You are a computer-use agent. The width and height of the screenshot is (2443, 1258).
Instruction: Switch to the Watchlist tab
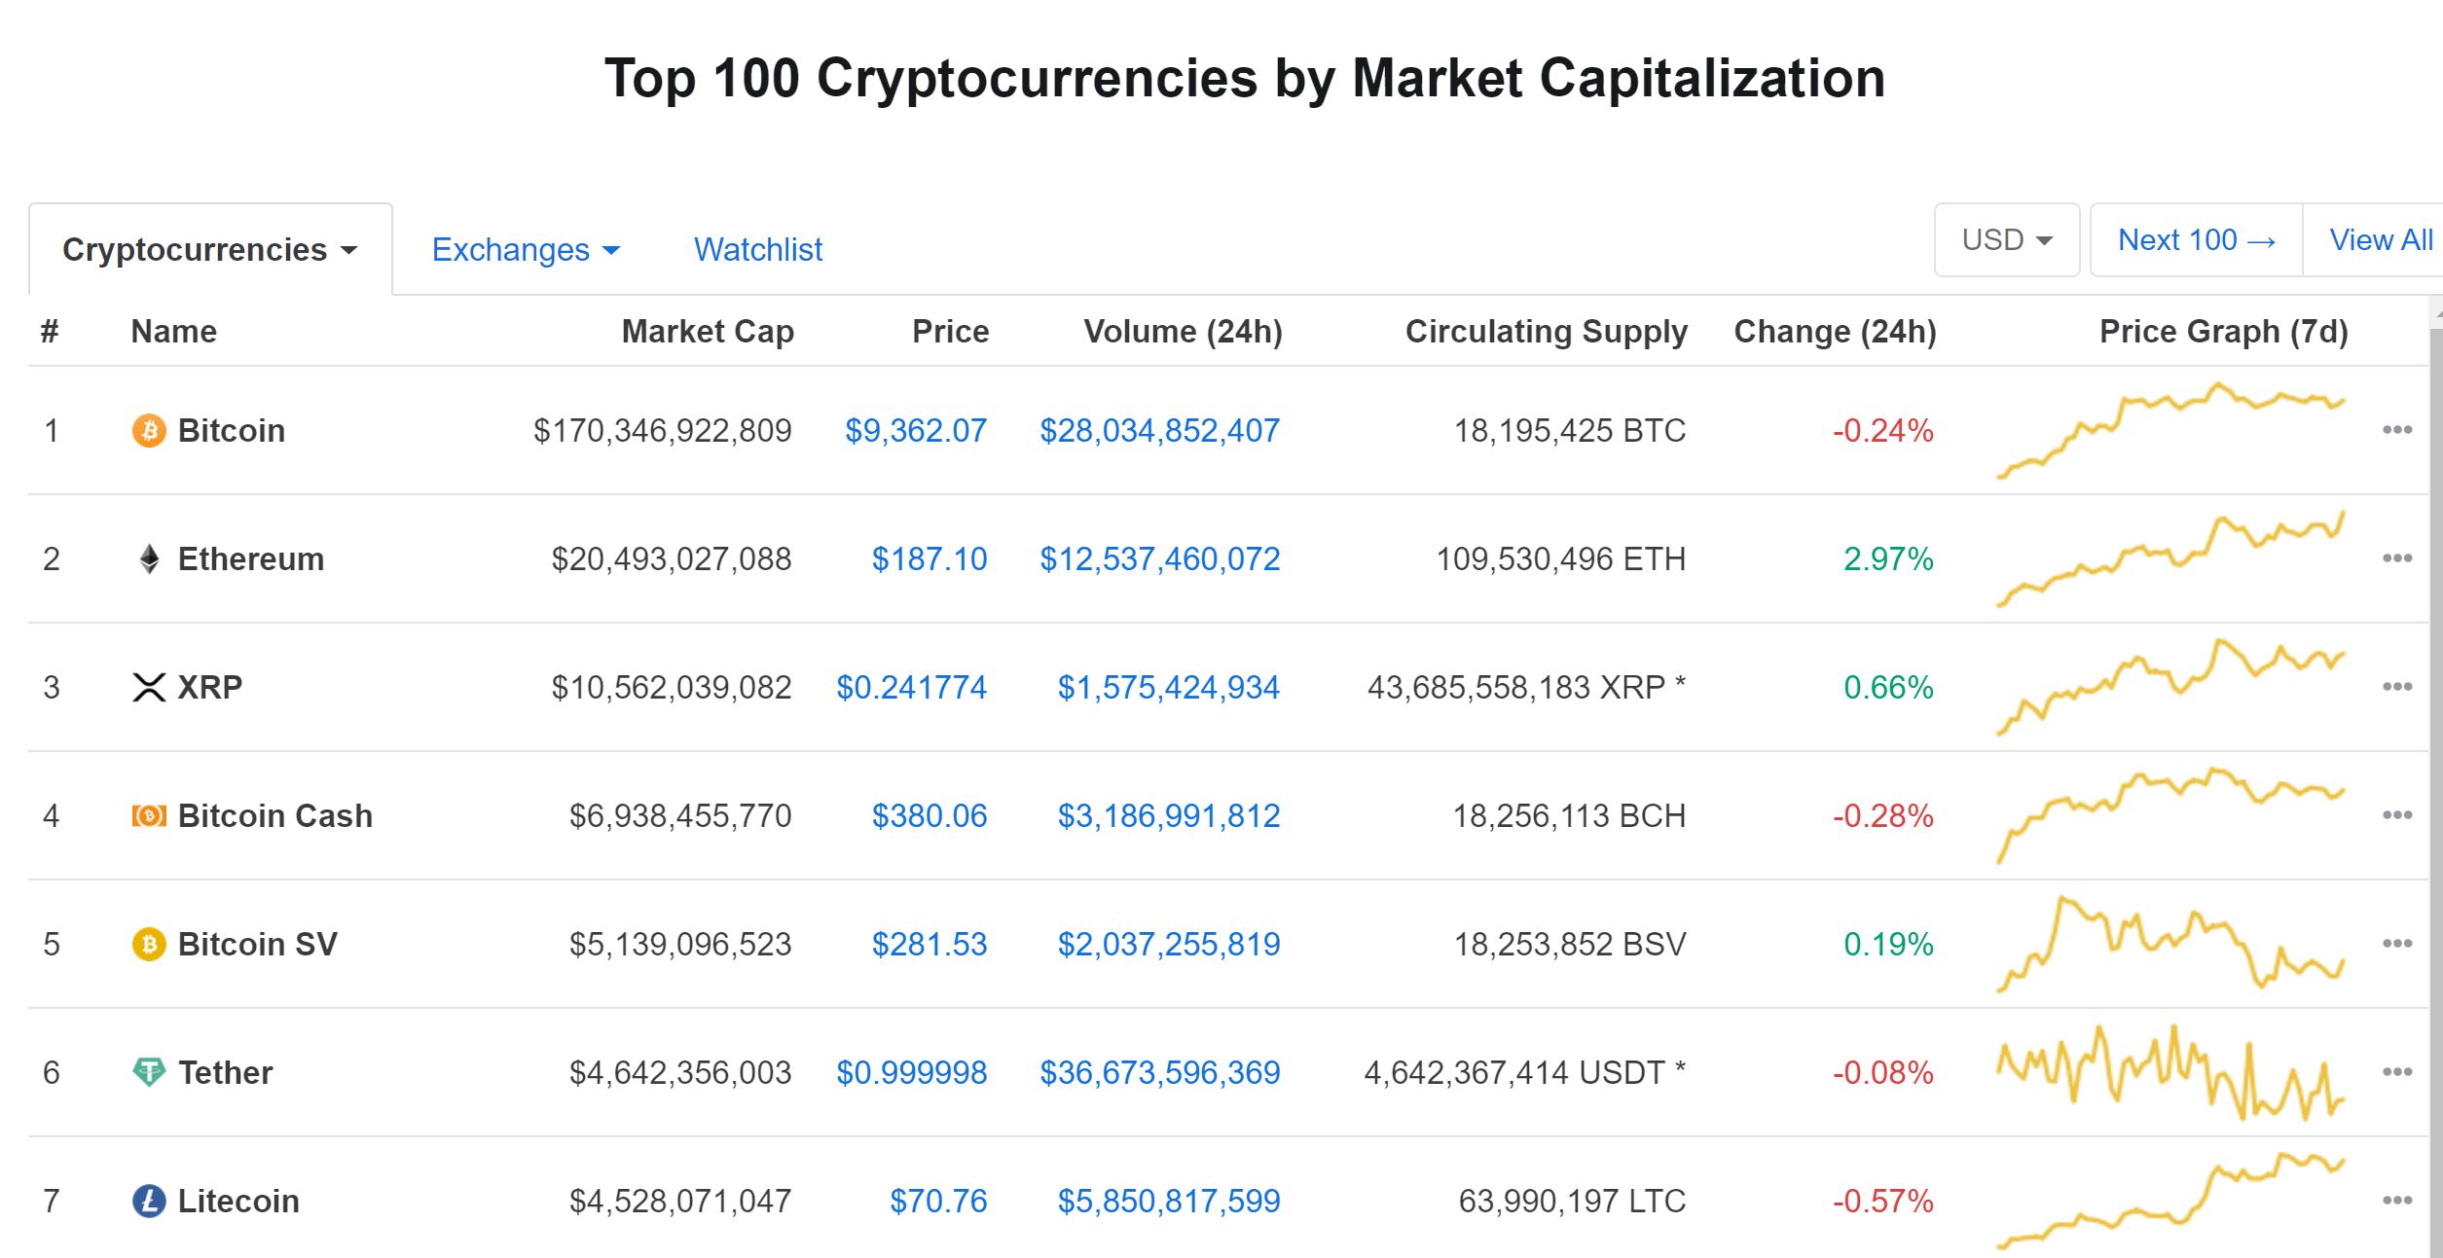(758, 250)
